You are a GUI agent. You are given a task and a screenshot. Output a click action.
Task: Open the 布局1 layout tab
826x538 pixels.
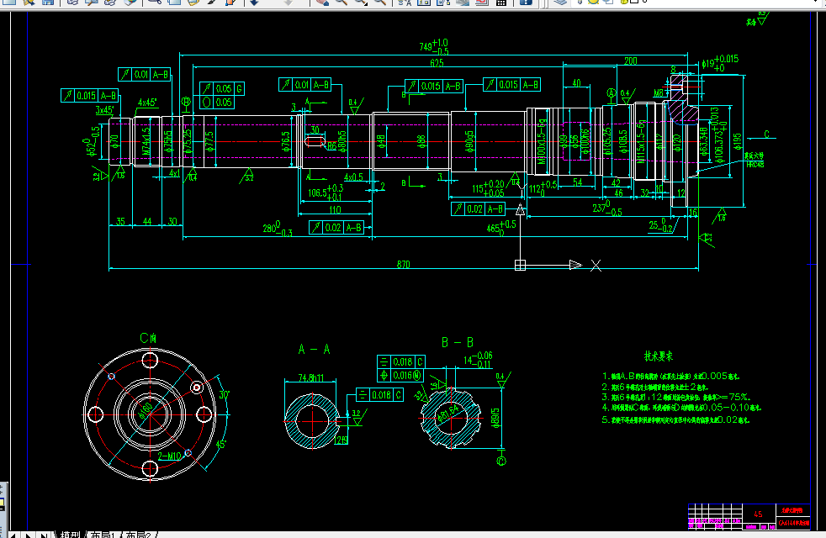(102, 535)
